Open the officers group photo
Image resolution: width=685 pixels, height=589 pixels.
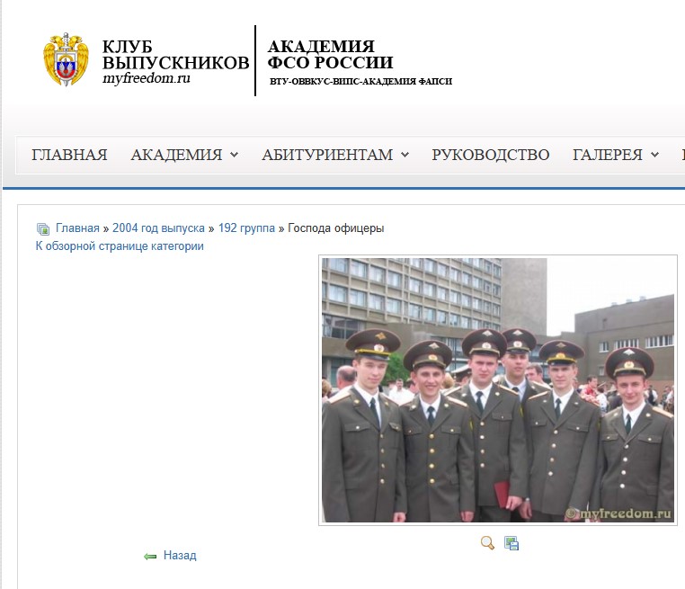pos(498,389)
